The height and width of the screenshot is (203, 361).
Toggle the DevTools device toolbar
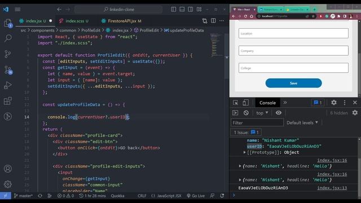(x=245, y=103)
